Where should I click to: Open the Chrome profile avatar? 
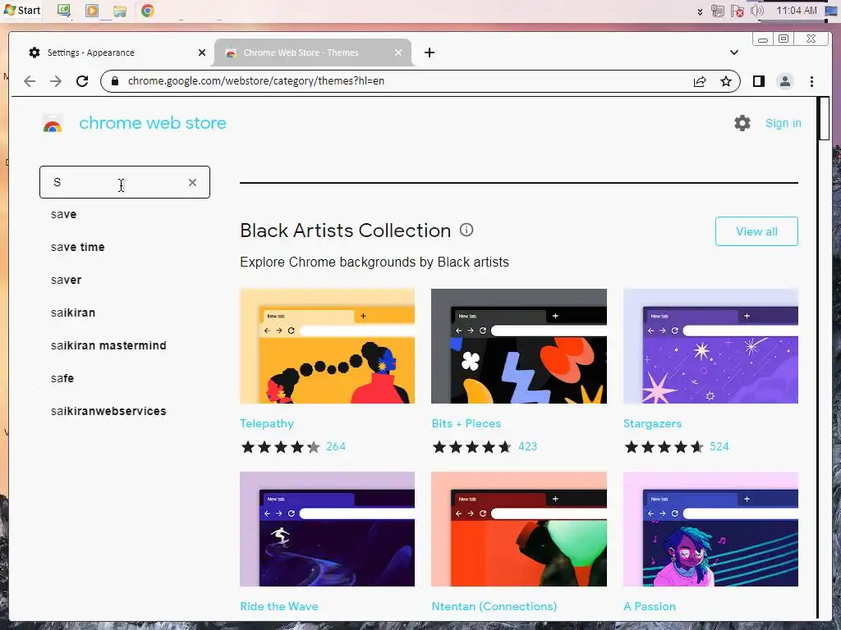point(784,81)
